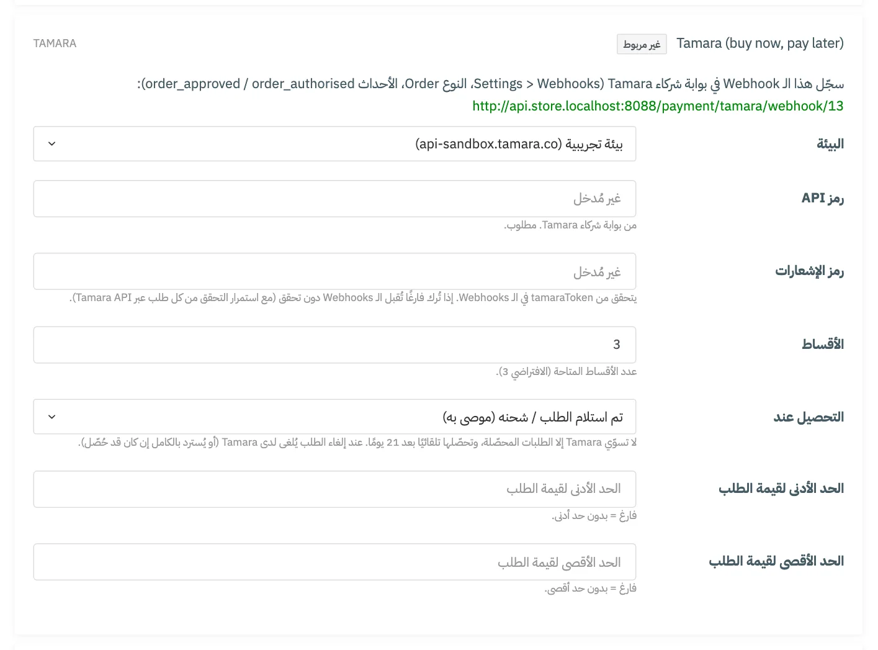Click the hint عدد الأقساط المتاحة (الافتراضي 3)
This screenshot has width=878, height=650.
[567, 371]
